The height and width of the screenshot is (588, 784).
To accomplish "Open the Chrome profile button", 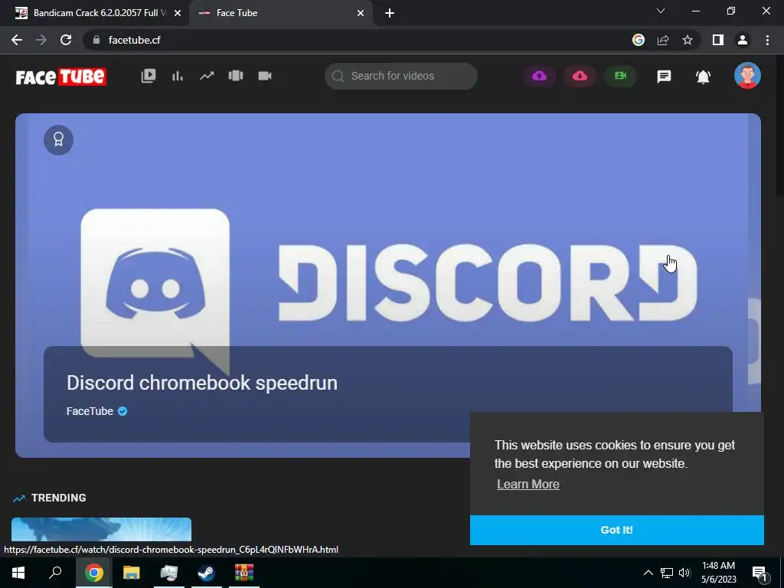I will coord(743,40).
